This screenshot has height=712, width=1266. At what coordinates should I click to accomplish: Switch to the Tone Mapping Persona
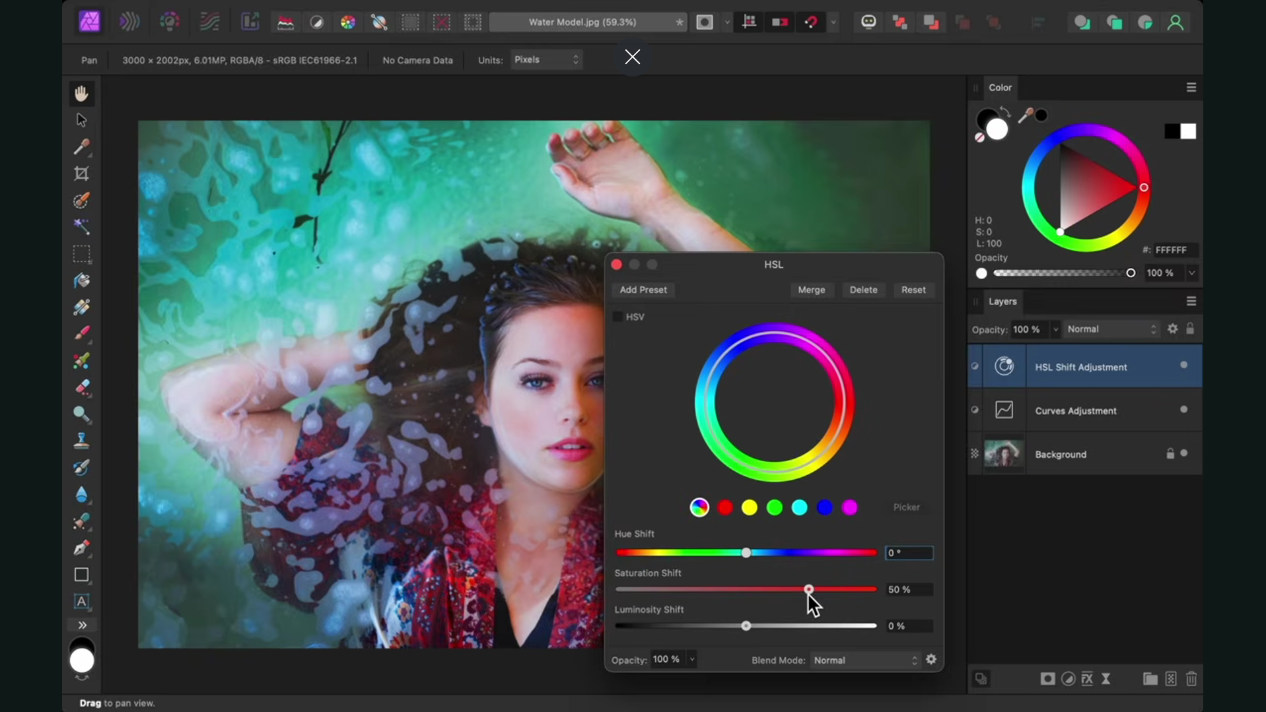209,22
